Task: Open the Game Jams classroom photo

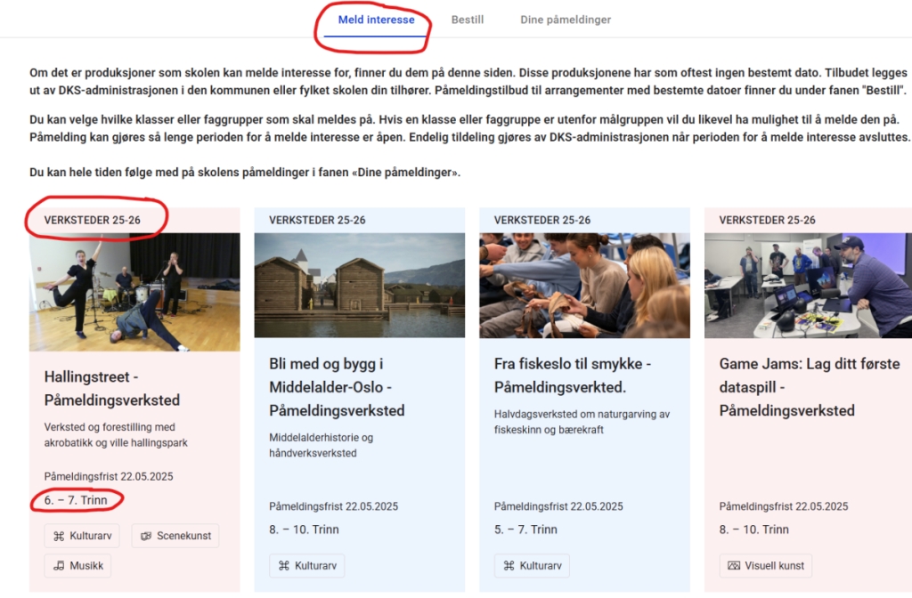Action: pos(808,286)
